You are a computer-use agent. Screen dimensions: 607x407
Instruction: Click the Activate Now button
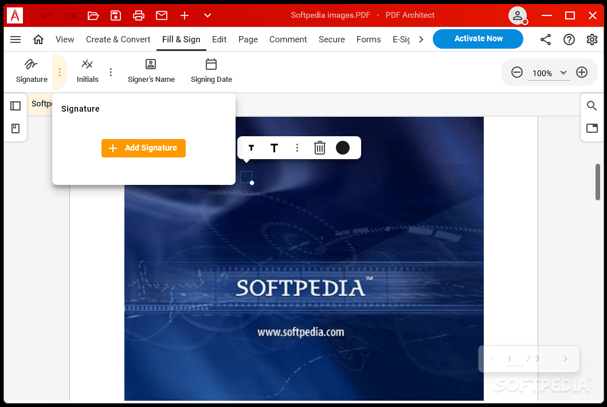tap(478, 39)
